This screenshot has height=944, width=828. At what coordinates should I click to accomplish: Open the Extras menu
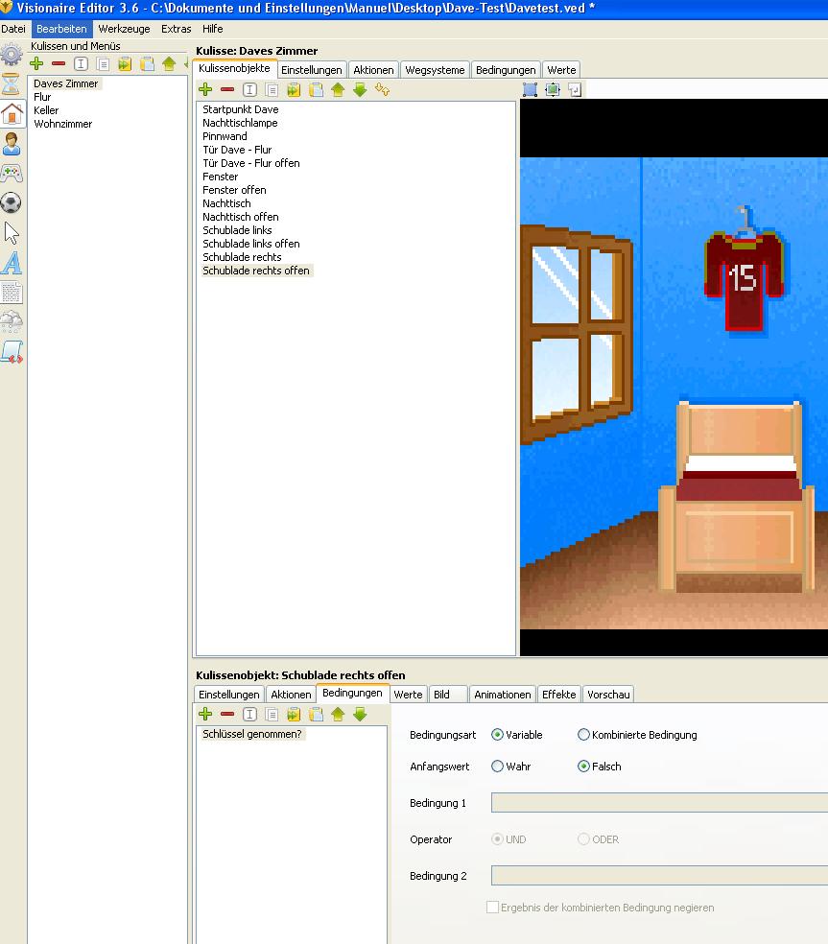pos(176,29)
